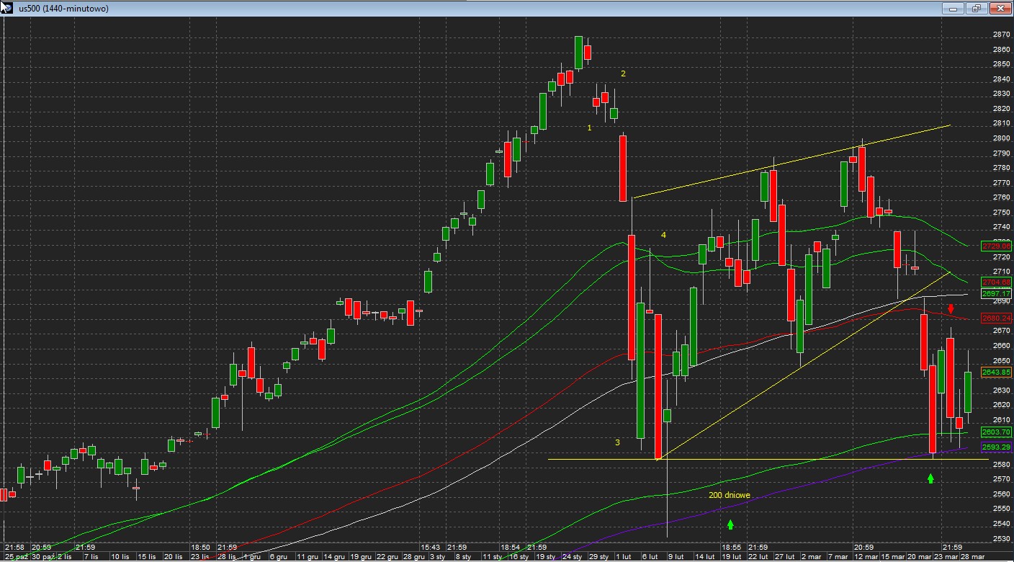Select the green up arrow below 200 dniowe
Screen dimensions: 1014x562
pos(730,525)
